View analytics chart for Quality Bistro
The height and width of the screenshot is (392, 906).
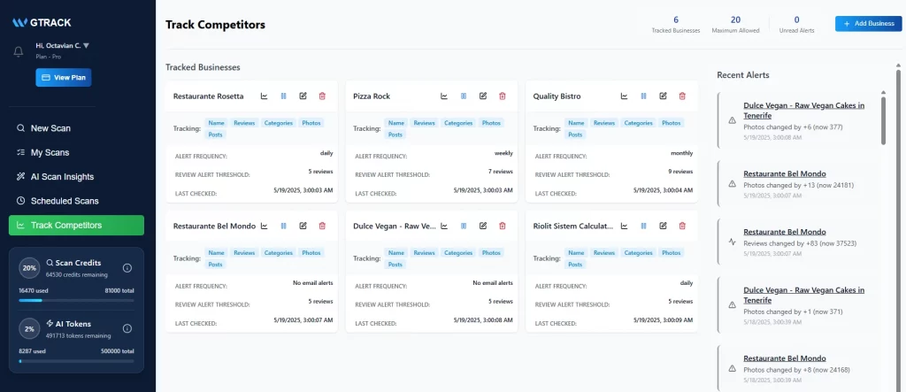(624, 96)
